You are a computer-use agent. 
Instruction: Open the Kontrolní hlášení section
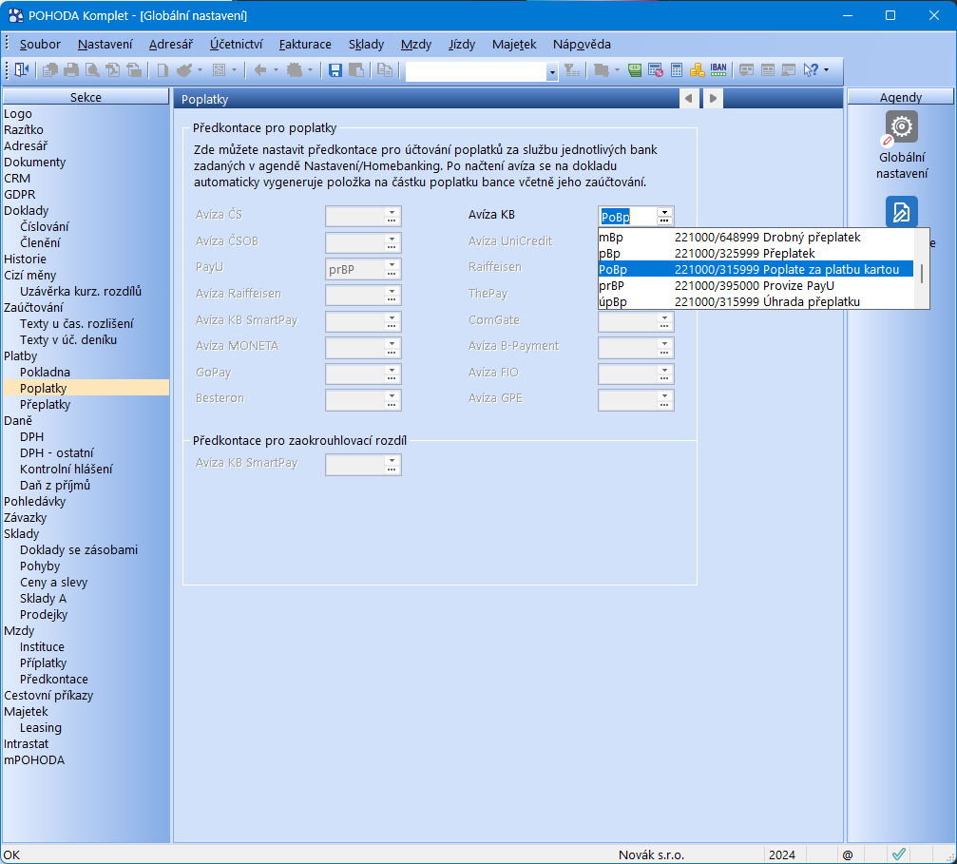point(66,469)
